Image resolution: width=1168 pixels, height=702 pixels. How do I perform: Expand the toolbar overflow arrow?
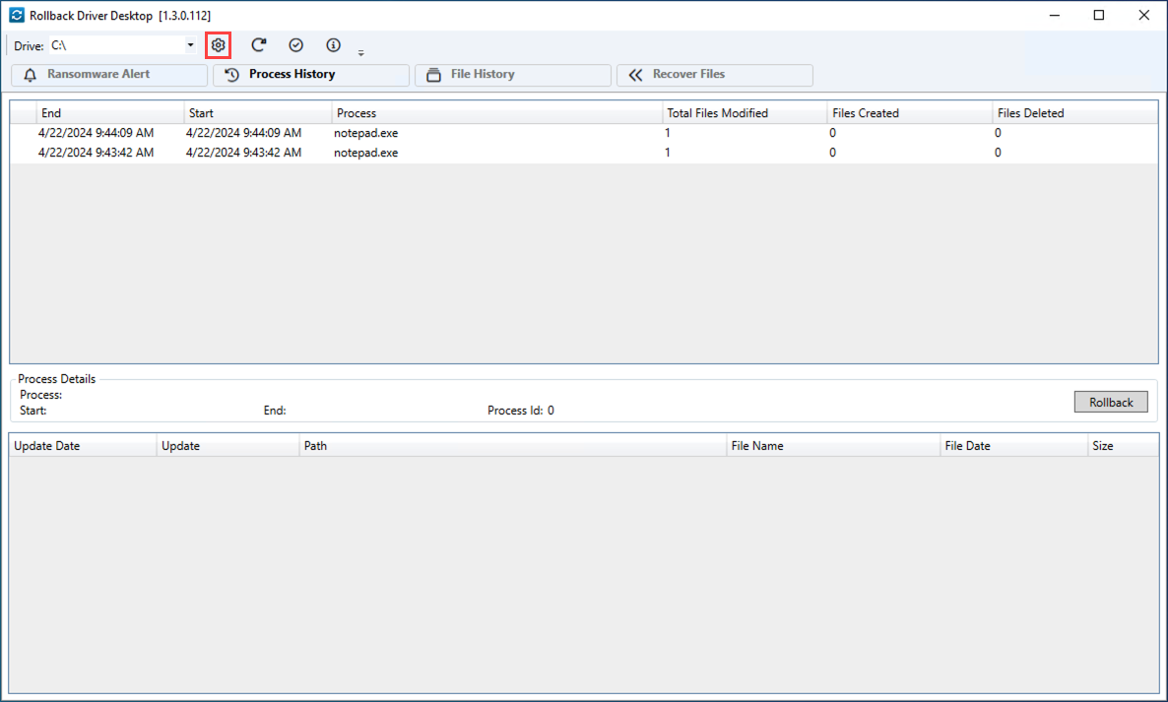coord(360,53)
